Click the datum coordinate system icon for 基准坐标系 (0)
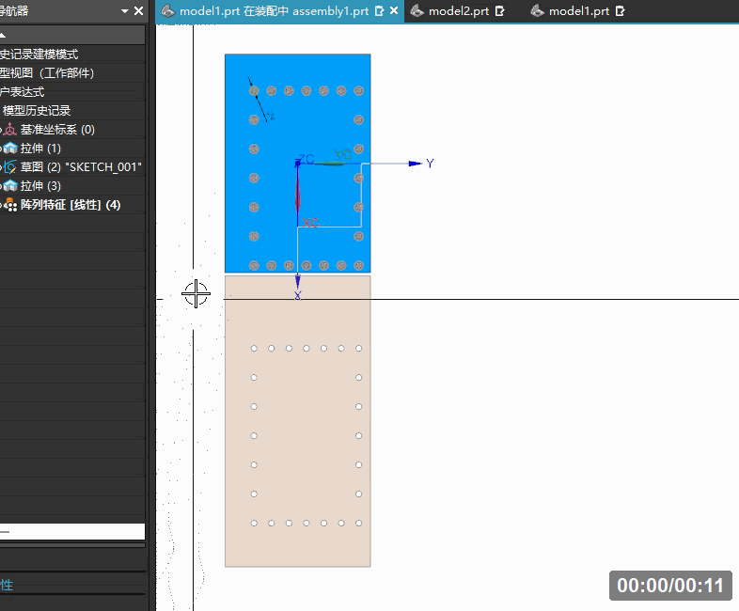This screenshot has height=611, width=739. tap(10, 130)
